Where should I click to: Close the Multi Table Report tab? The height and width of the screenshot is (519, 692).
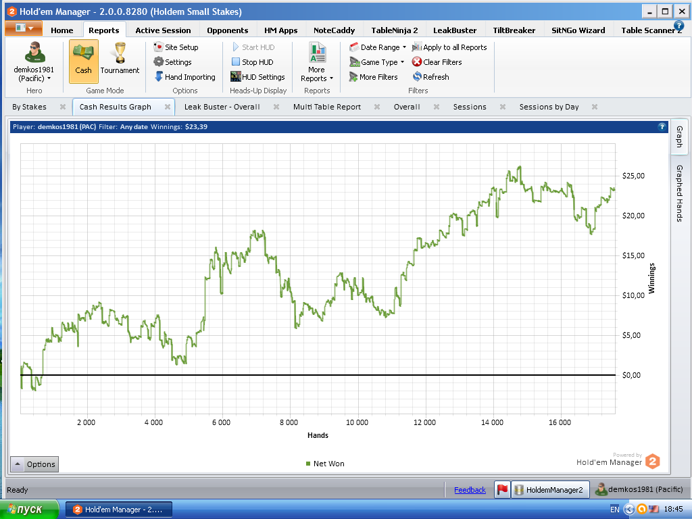tap(377, 107)
